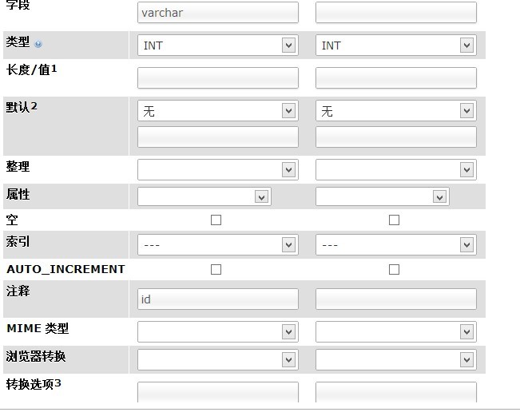This screenshot has width=520, height=412.
Task: Open first column MIME 类型 dropdown
Action: click(218, 332)
